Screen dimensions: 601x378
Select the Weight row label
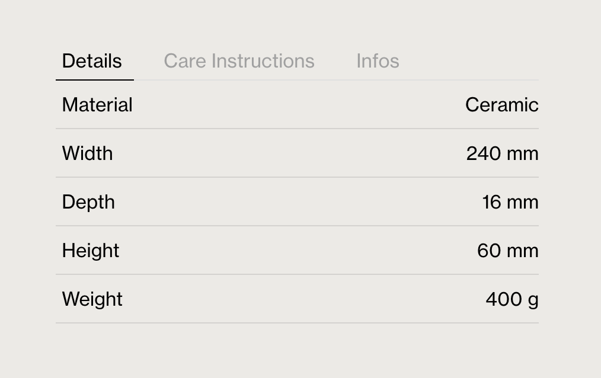[x=92, y=299]
